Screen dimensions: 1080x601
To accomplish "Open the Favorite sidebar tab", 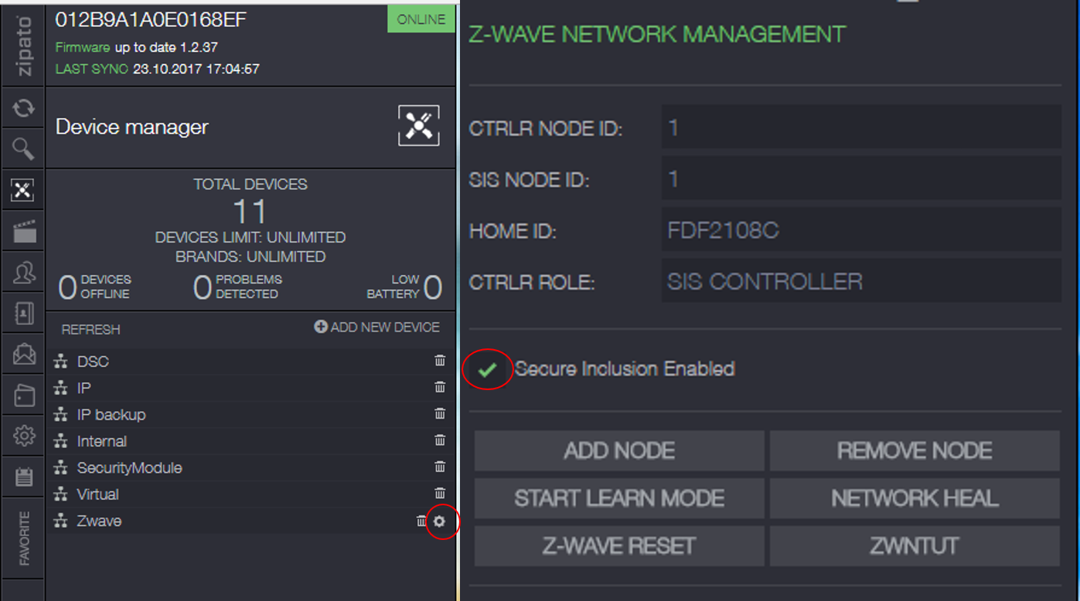I will (x=24, y=538).
